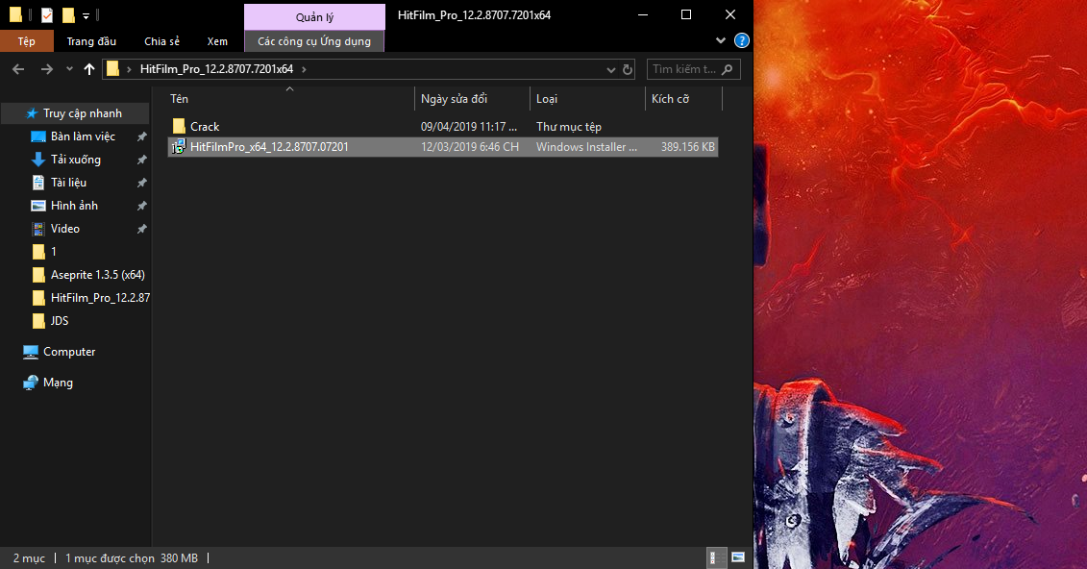
Task: Open the recent locations dropdown arrow
Action: pos(69,69)
